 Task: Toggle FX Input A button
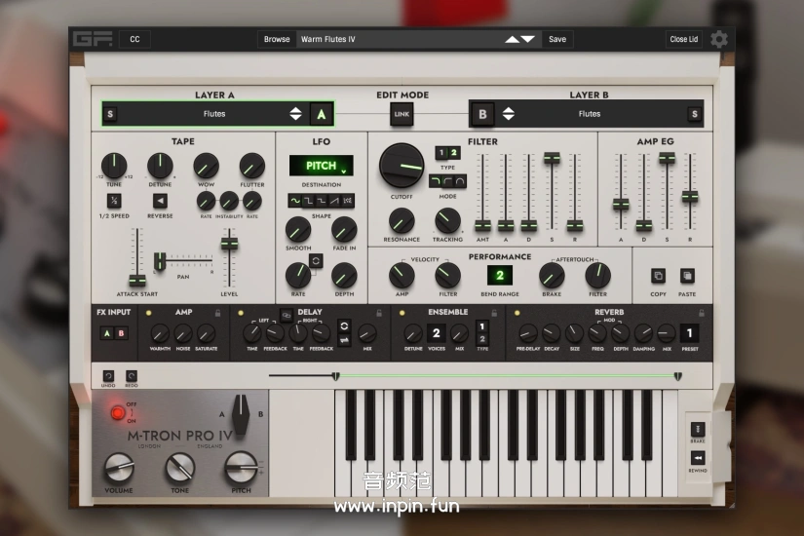coord(107,333)
